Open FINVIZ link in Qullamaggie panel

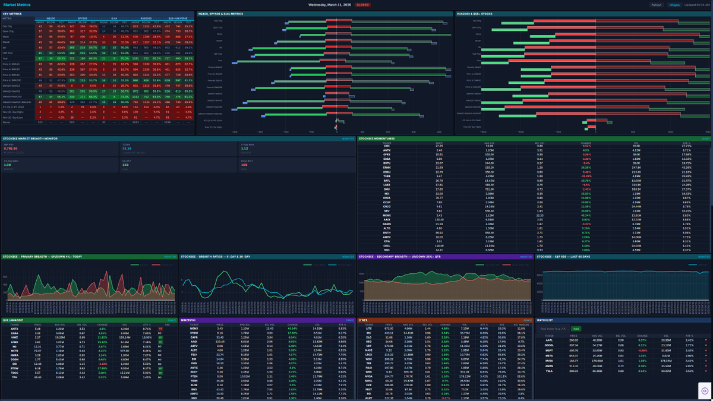tap(171, 320)
